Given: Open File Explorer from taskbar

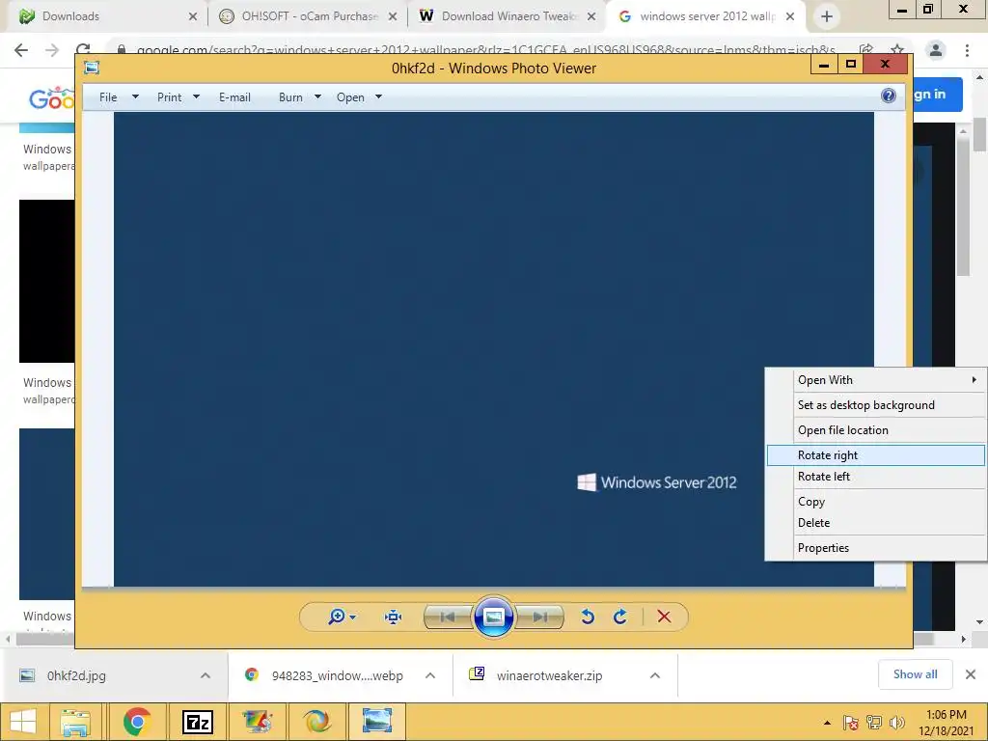Looking at the screenshot, I should pyautogui.click(x=75, y=722).
